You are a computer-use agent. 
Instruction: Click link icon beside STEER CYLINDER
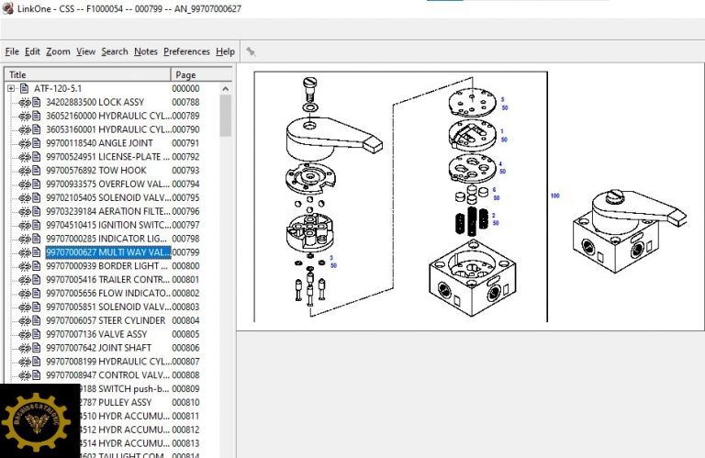tap(24, 320)
